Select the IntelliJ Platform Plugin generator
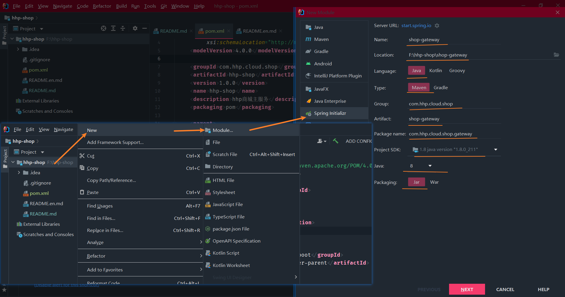The width and height of the screenshot is (565, 297). pos(334,76)
